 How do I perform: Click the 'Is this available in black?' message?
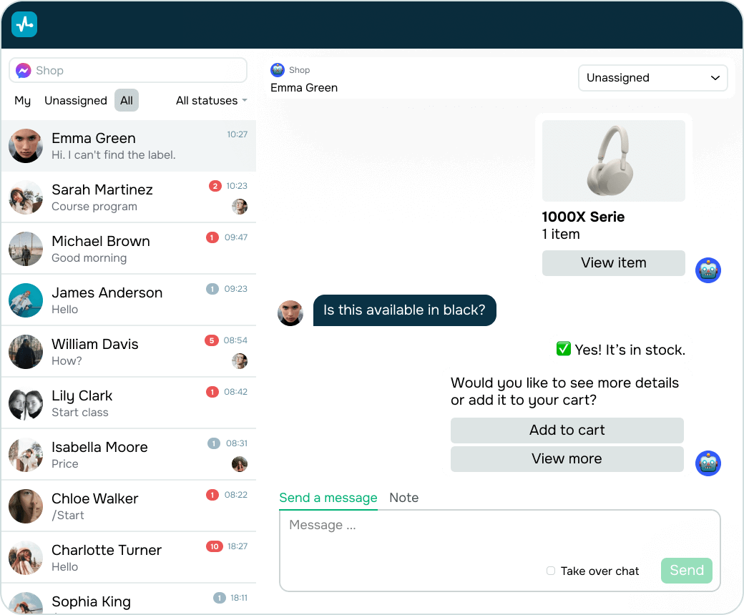click(405, 310)
